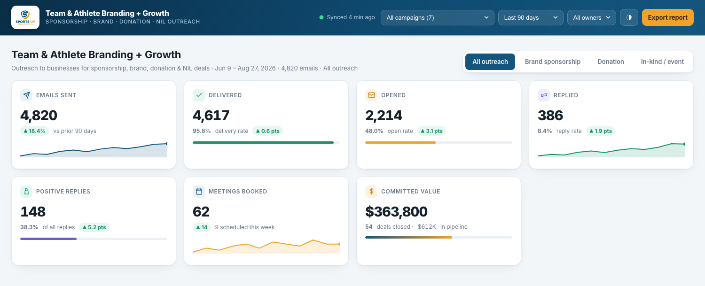Screen dimensions: 705x286
Task: Click the Delivered checkmark icon
Action: (x=199, y=95)
